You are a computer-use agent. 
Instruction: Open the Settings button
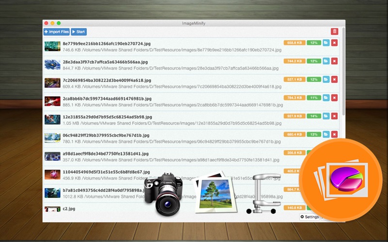(x=309, y=217)
